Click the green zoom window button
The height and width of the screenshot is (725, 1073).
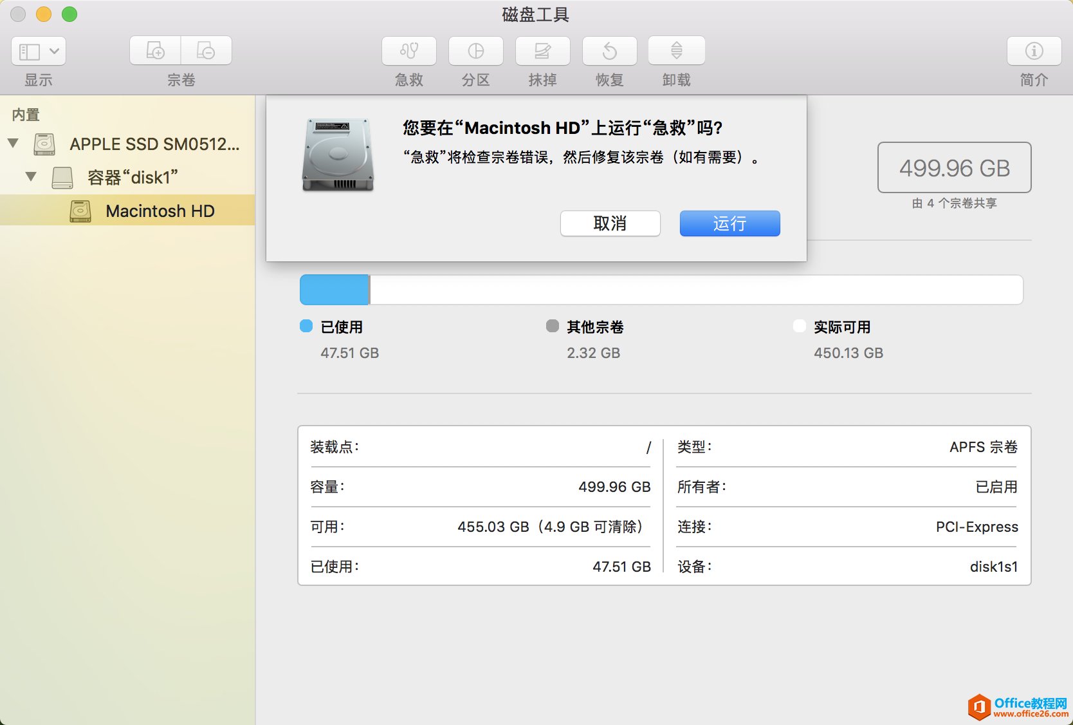click(69, 14)
